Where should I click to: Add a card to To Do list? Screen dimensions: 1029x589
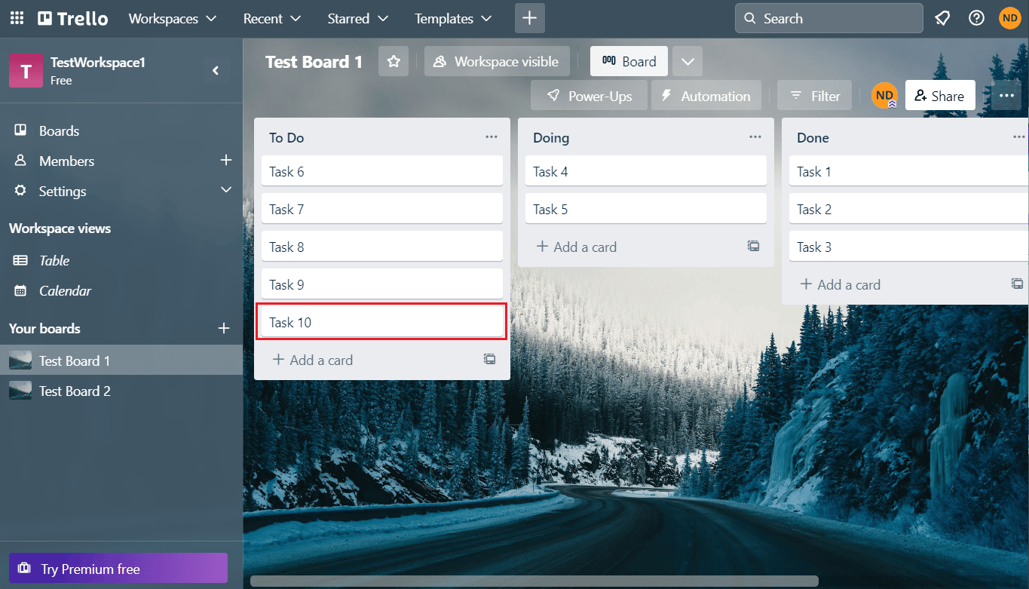[312, 360]
